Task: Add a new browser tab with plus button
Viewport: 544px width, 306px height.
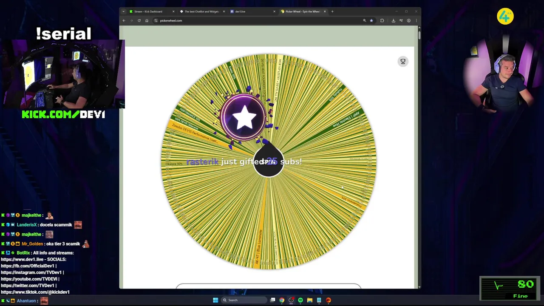Action: (x=332, y=11)
